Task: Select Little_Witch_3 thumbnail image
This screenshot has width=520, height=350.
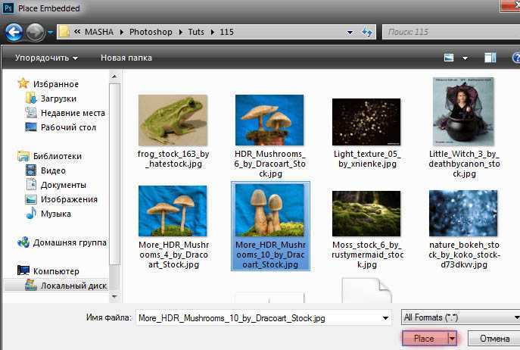Action: click(463, 111)
